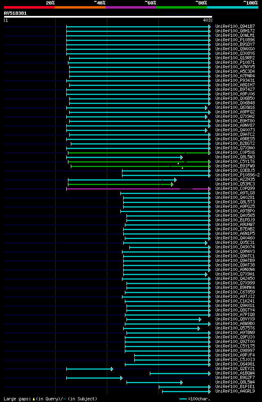
Task: Click the UniRef100_Q06B50 label
Action: [x=235, y=98]
